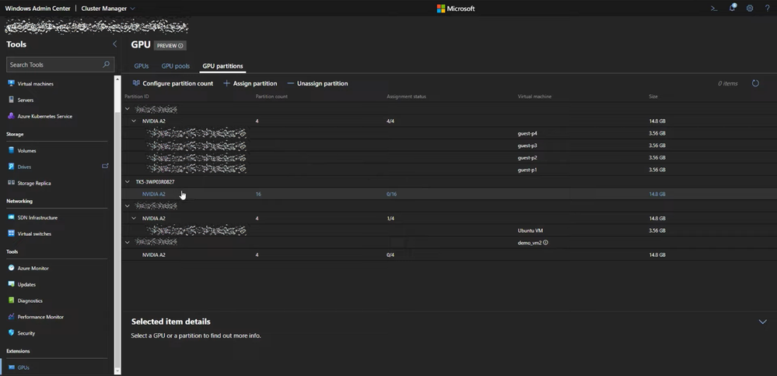Select the GPU partitions tab

click(x=222, y=66)
